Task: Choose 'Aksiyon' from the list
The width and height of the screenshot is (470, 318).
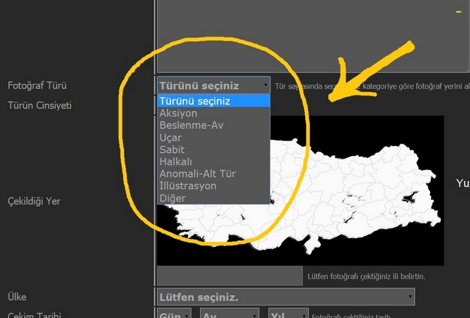Action: pyautogui.click(x=179, y=113)
